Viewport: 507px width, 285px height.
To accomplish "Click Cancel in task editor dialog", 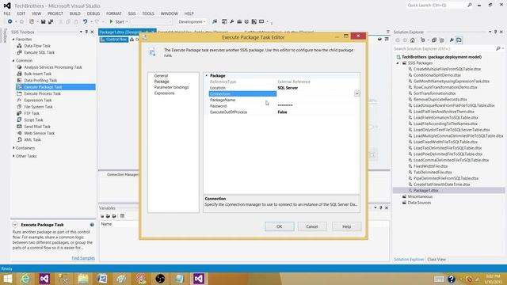I will pos(312,226).
